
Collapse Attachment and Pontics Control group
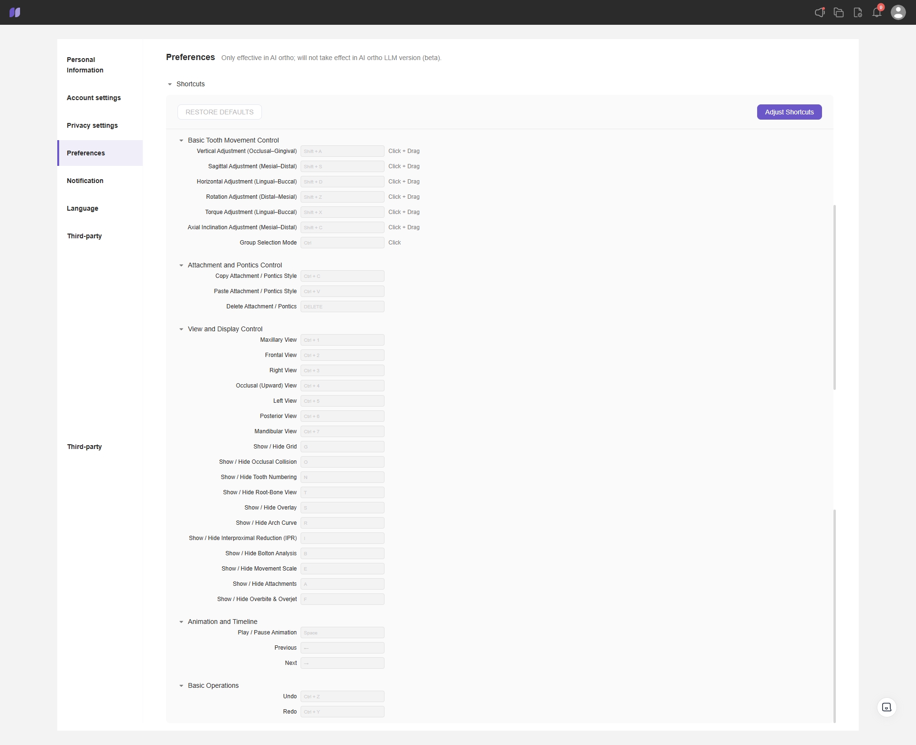pos(181,265)
